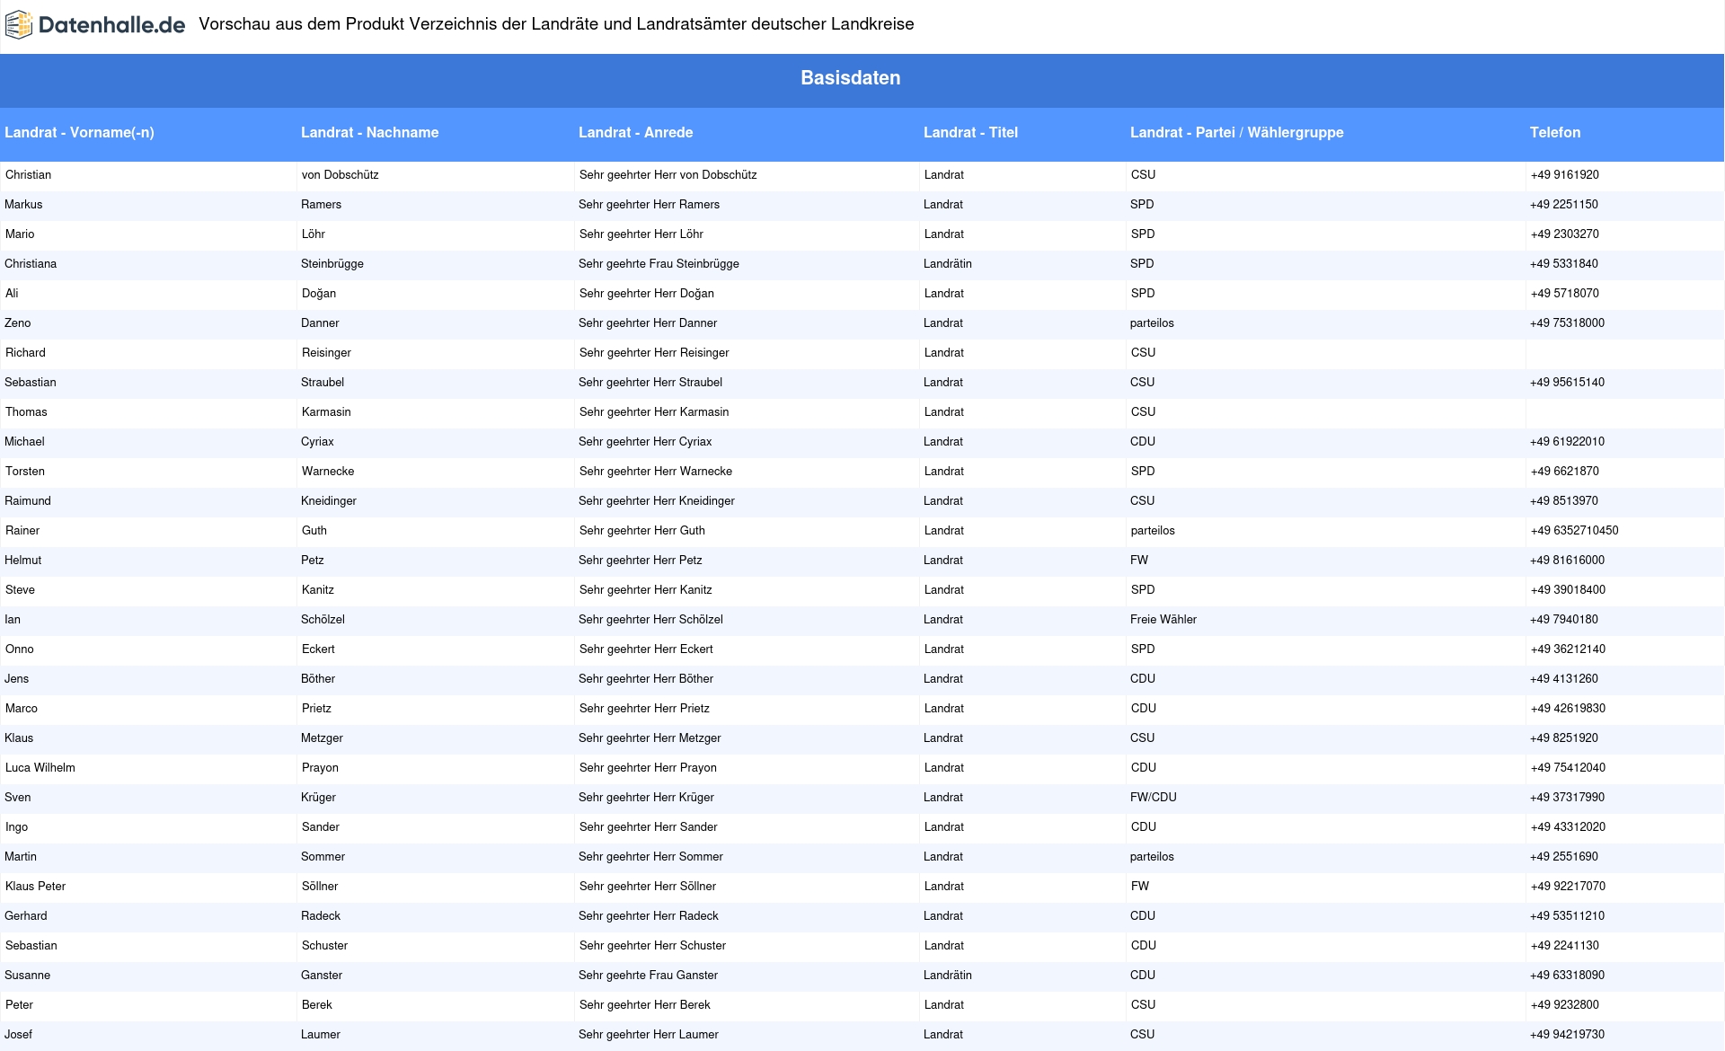Click the surname Schölzel
The width and height of the screenshot is (1725, 1051).
(323, 620)
